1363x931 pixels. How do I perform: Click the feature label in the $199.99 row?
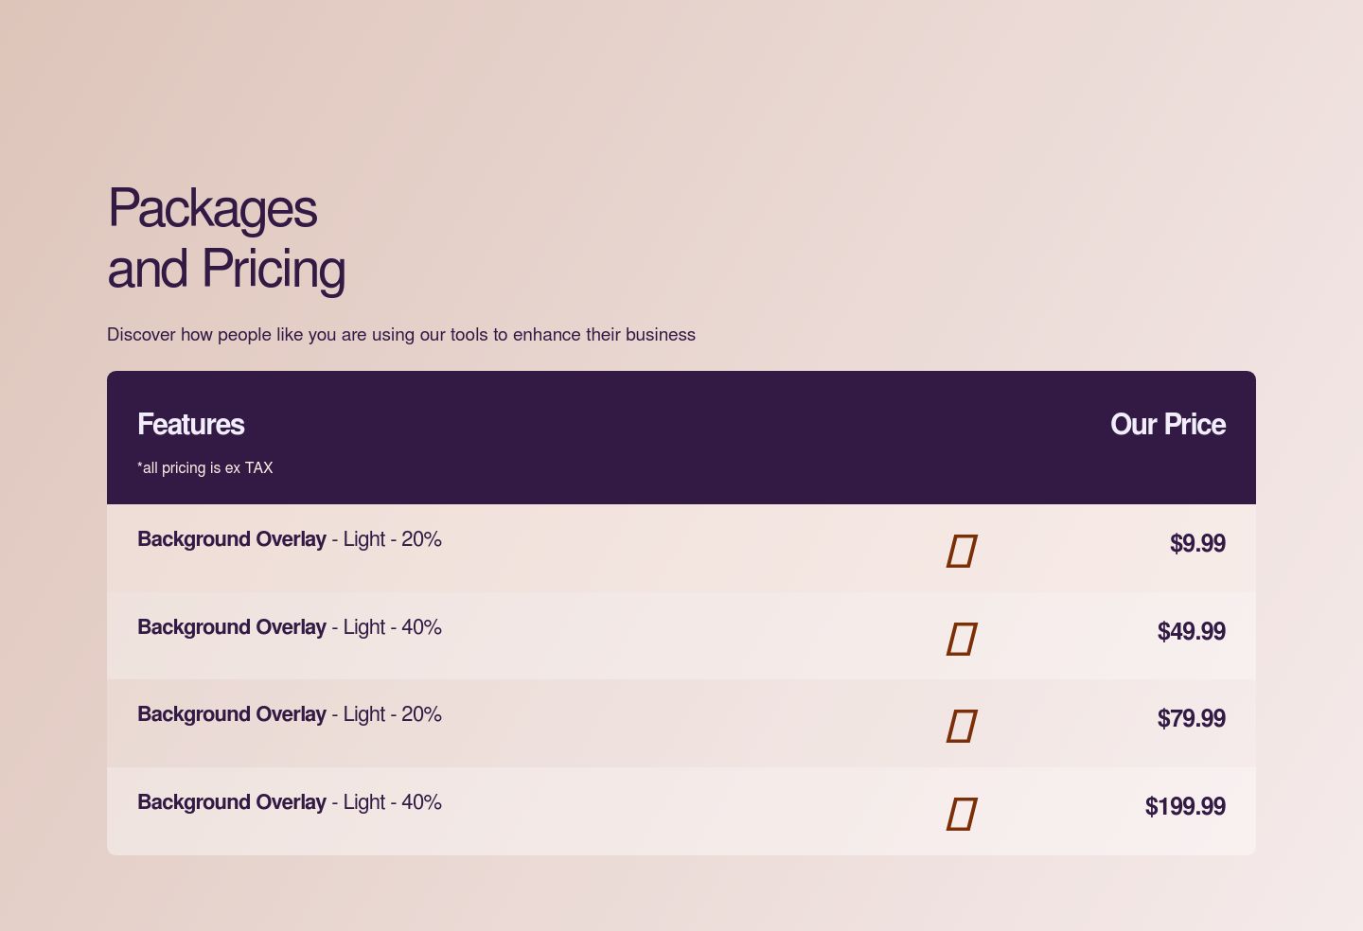click(x=290, y=802)
